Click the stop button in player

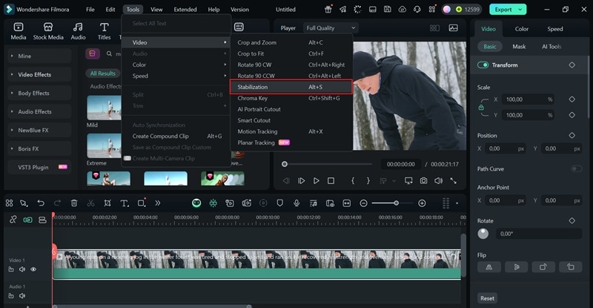tap(331, 180)
